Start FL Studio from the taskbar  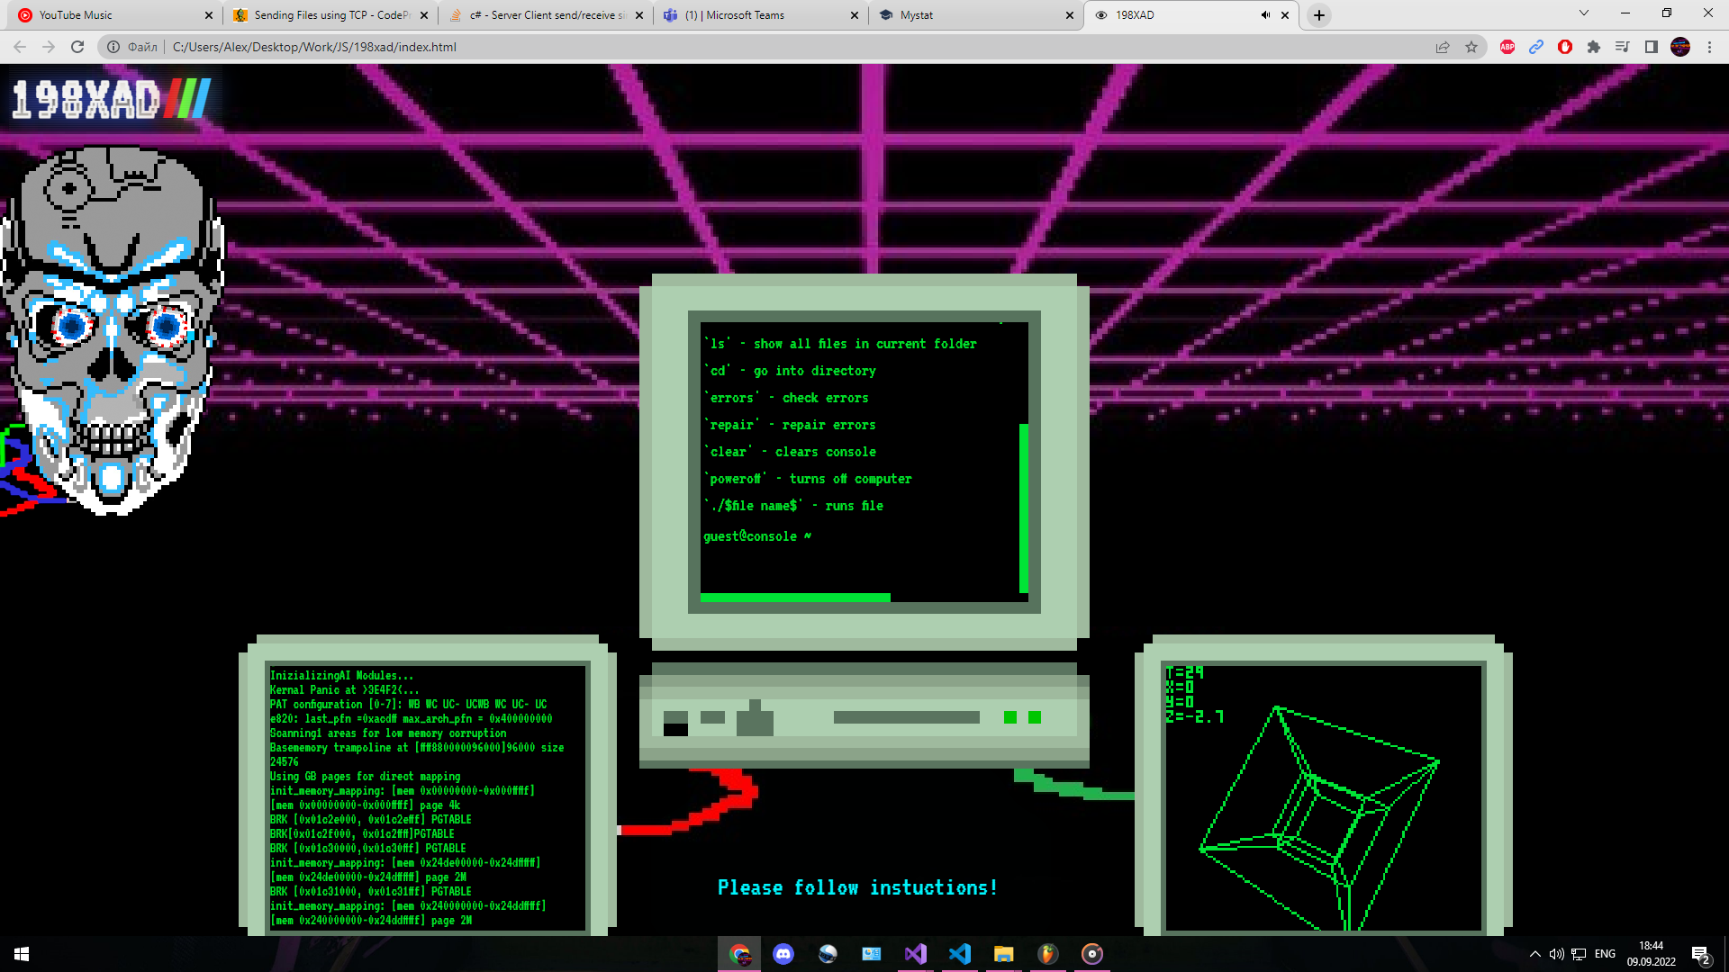(x=1046, y=953)
